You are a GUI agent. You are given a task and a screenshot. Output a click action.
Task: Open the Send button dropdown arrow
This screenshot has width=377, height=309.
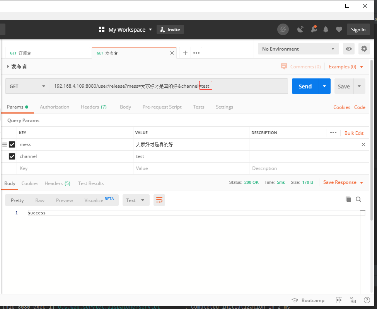point(324,86)
